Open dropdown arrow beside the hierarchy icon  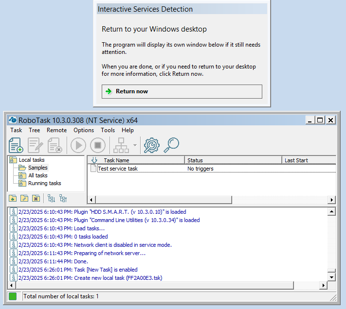(135, 145)
